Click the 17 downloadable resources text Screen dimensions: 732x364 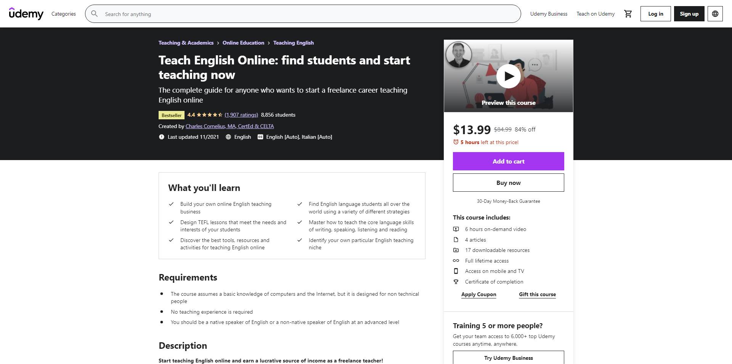pyautogui.click(x=497, y=250)
